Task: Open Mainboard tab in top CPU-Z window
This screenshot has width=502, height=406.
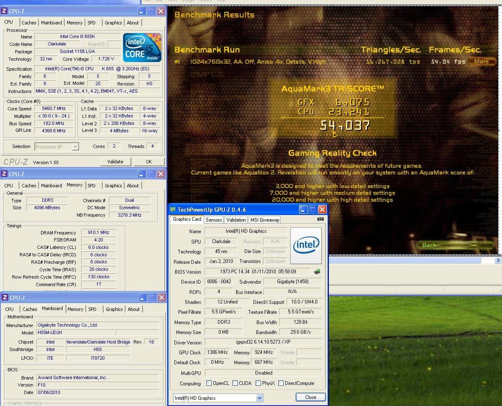Action: (x=52, y=23)
